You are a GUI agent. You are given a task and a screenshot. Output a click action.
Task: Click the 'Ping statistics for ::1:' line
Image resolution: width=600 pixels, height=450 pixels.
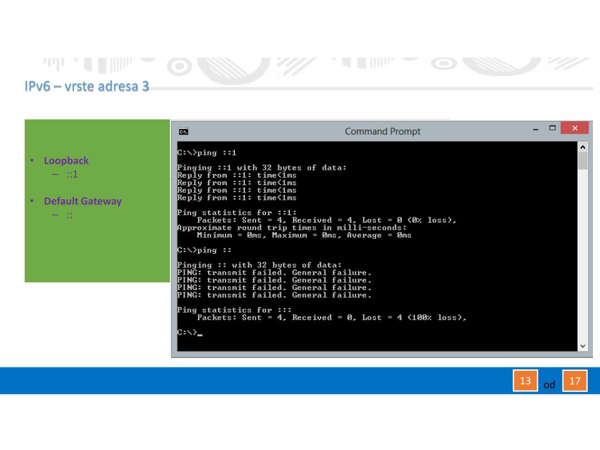click(x=237, y=213)
